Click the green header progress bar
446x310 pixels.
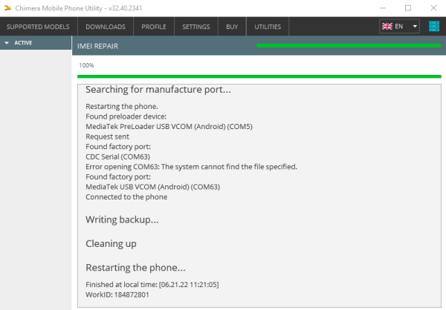[349, 46]
